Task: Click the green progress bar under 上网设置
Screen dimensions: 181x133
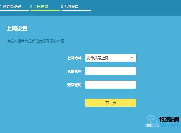Action: [x=45, y=11]
